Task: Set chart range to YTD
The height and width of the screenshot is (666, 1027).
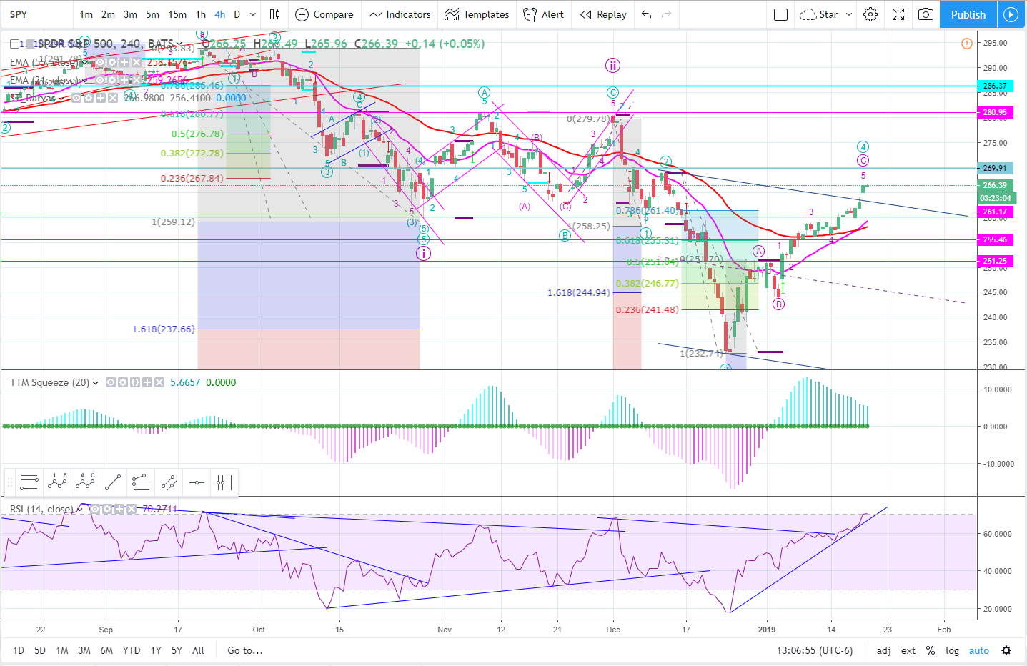Action: click(x=132, y=650)
